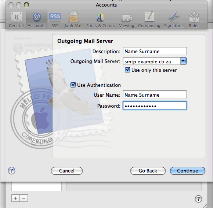Remove account with the minus button
Viewport: 213px width, 208px height.
(24, 198)
